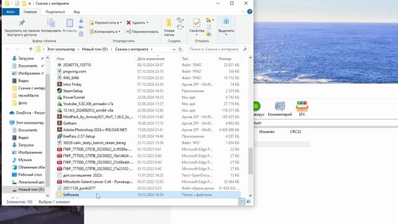This screenshot has width=398, height=224.
Task: Select the file IMG_6496
Action: click(x=71, y=78)
